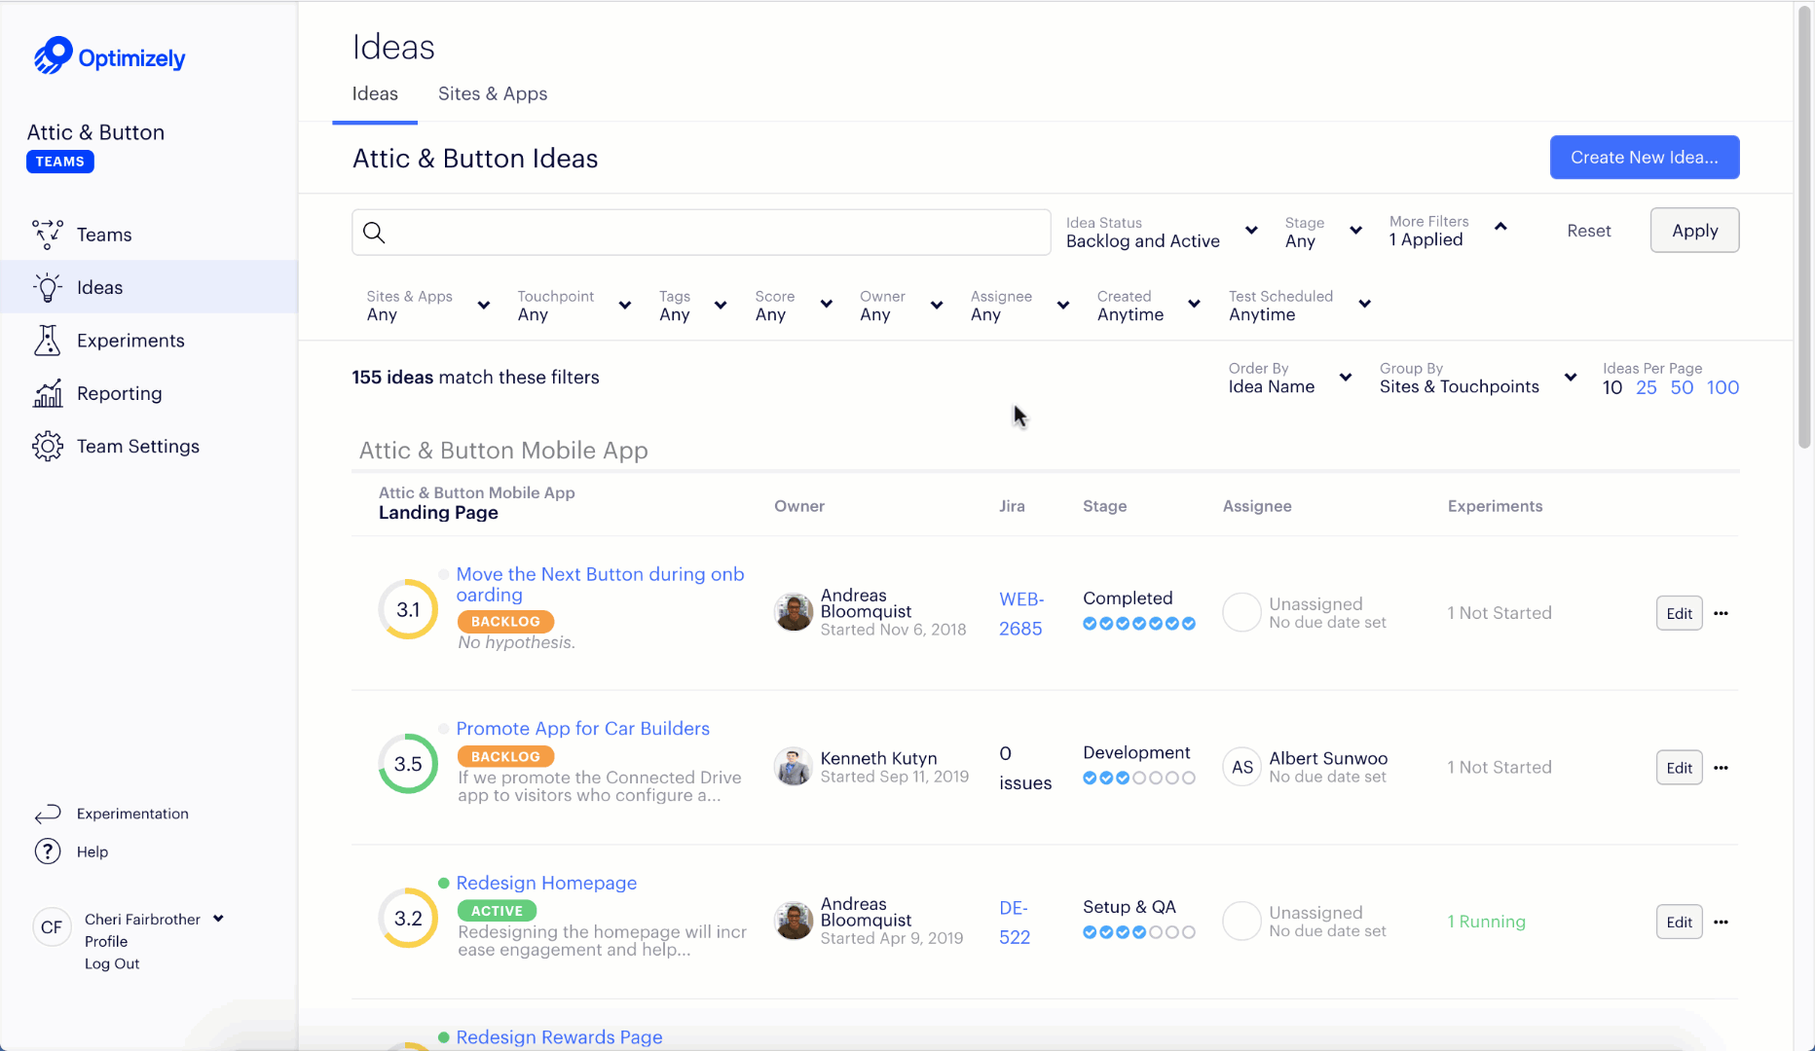Switch to the Sites & Apps tab

coord(493,93)
